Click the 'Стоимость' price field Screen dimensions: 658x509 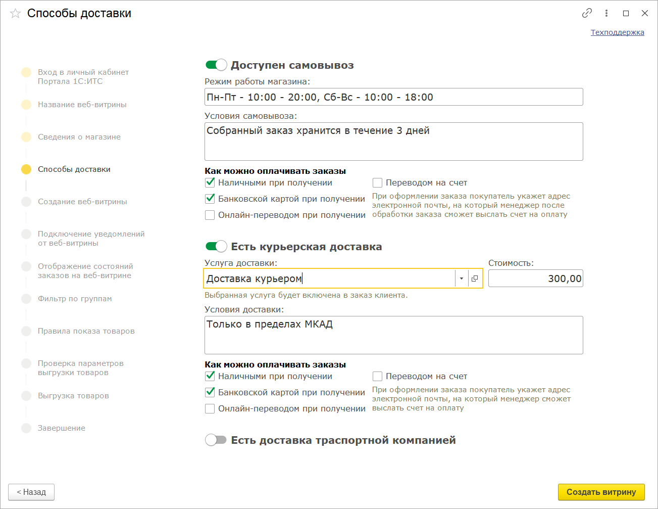pos(535,279)
